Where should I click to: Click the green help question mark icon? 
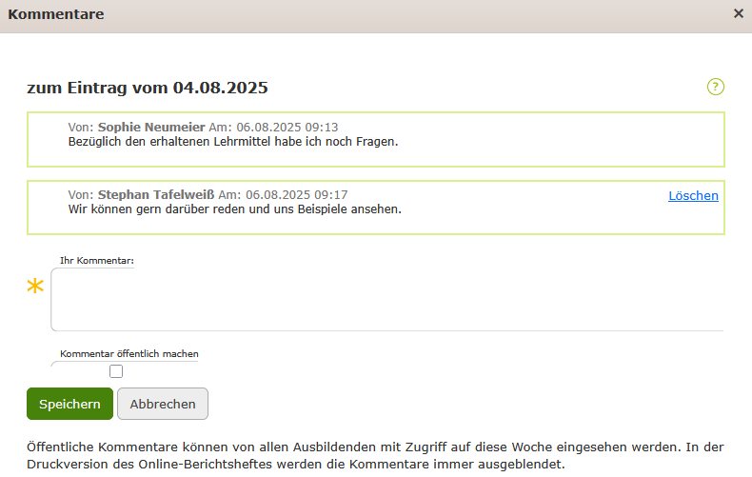pos(716,87)
